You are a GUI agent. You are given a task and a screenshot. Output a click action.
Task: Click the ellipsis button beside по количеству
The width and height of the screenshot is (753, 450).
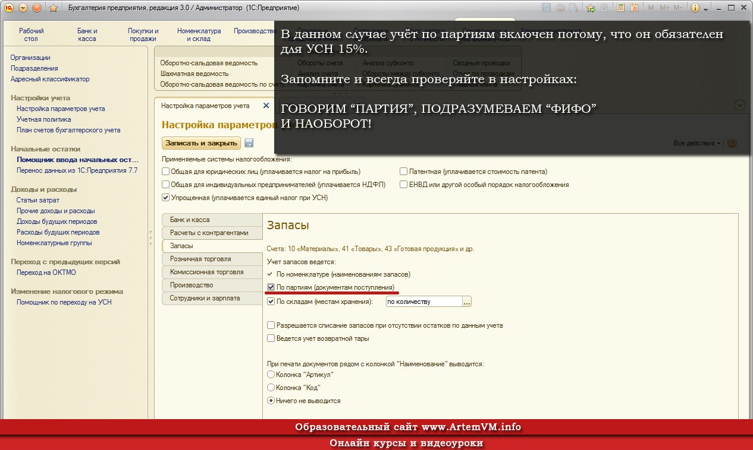pos(467,302)
